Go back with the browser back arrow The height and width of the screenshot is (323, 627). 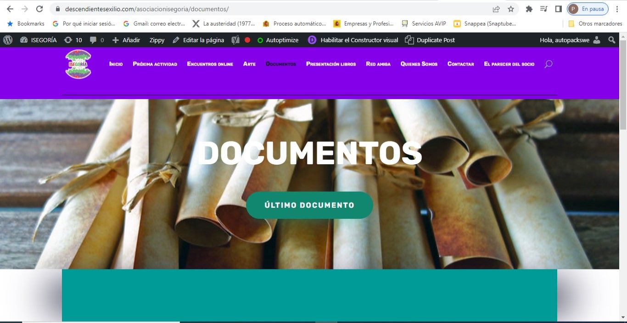tap(10, 9)
